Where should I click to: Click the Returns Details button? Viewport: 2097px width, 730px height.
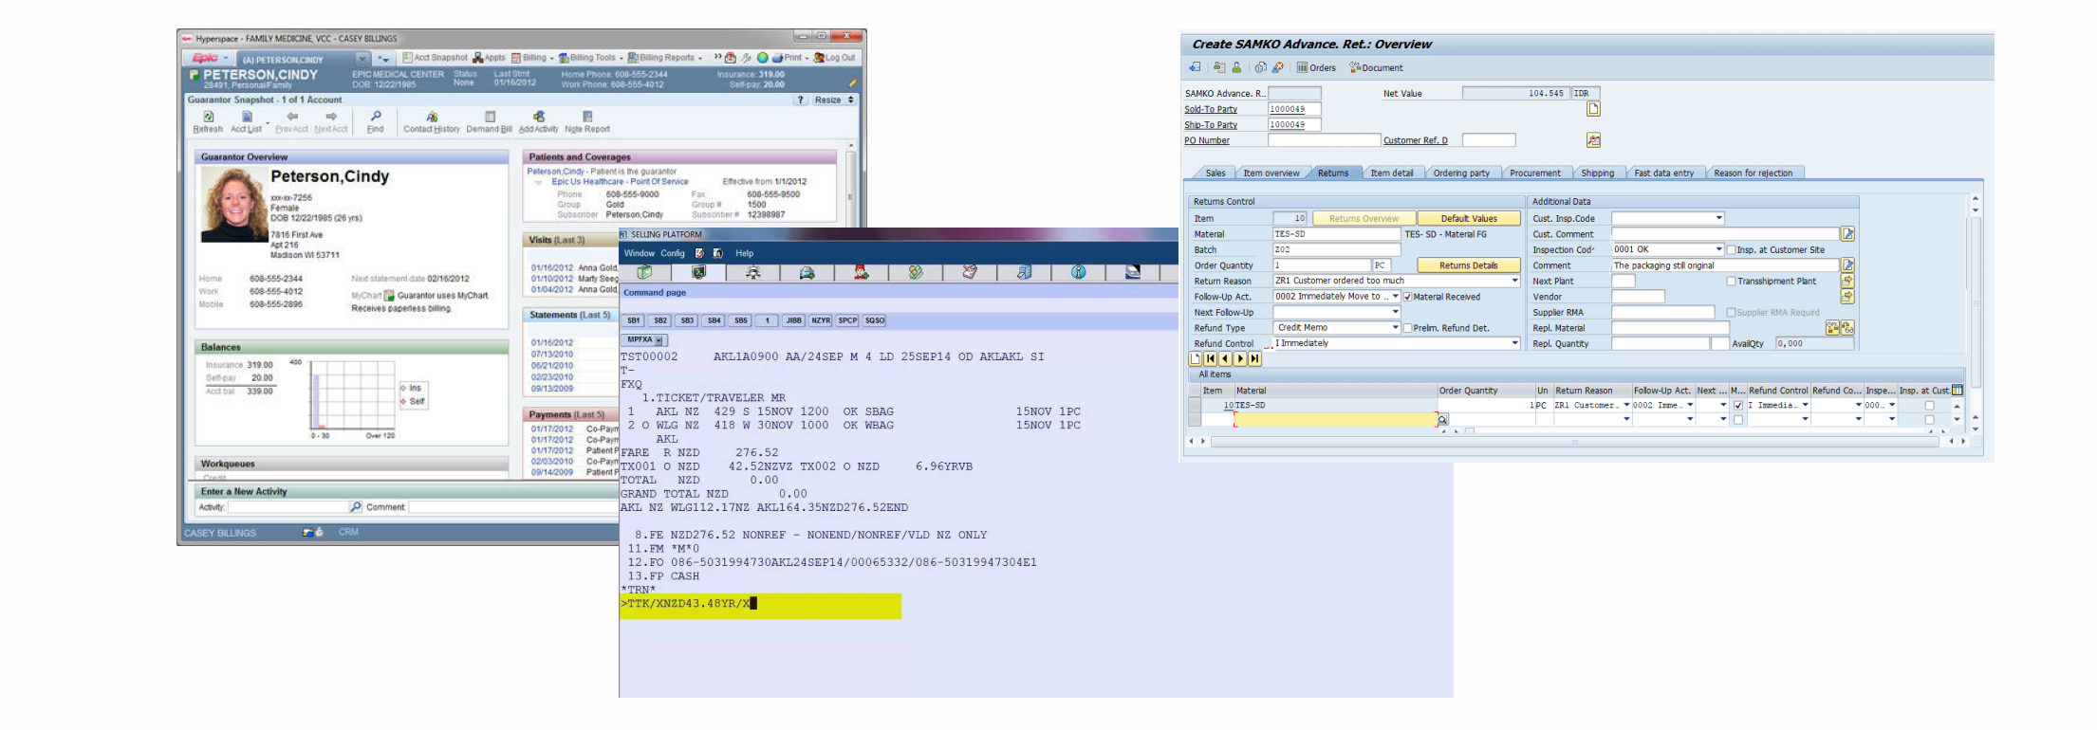[x=1468, y=265]
